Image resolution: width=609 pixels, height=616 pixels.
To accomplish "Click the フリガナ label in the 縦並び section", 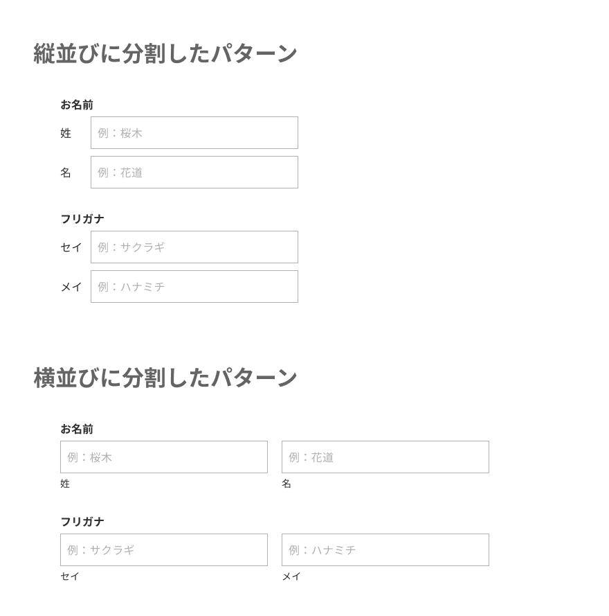I will point(82,219).
